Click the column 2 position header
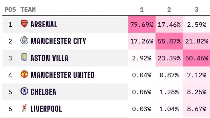 (x=169, y=10)
